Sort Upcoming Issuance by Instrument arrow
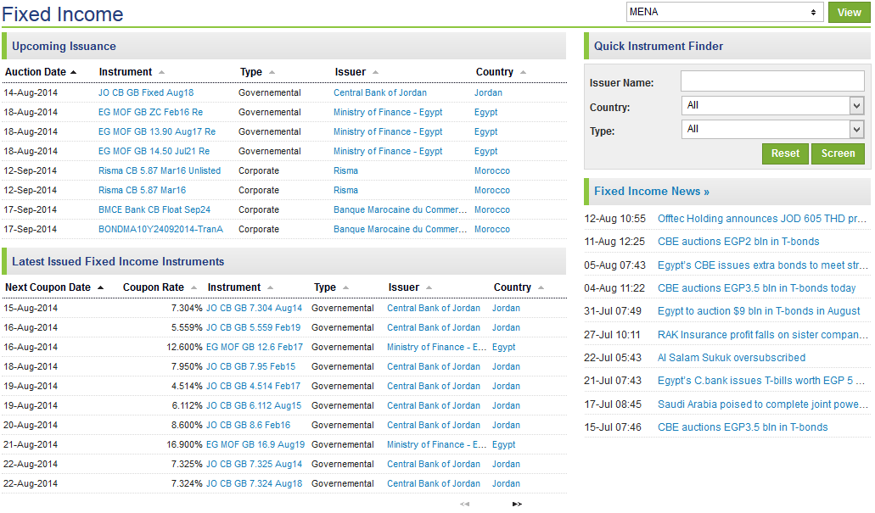 point(161,72)
